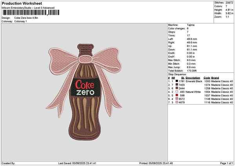Click 'Wilcom EmbroideryStudio – Level 3 Advanced' text
This screenshot has height=166, width=235.
coord(28,8)
